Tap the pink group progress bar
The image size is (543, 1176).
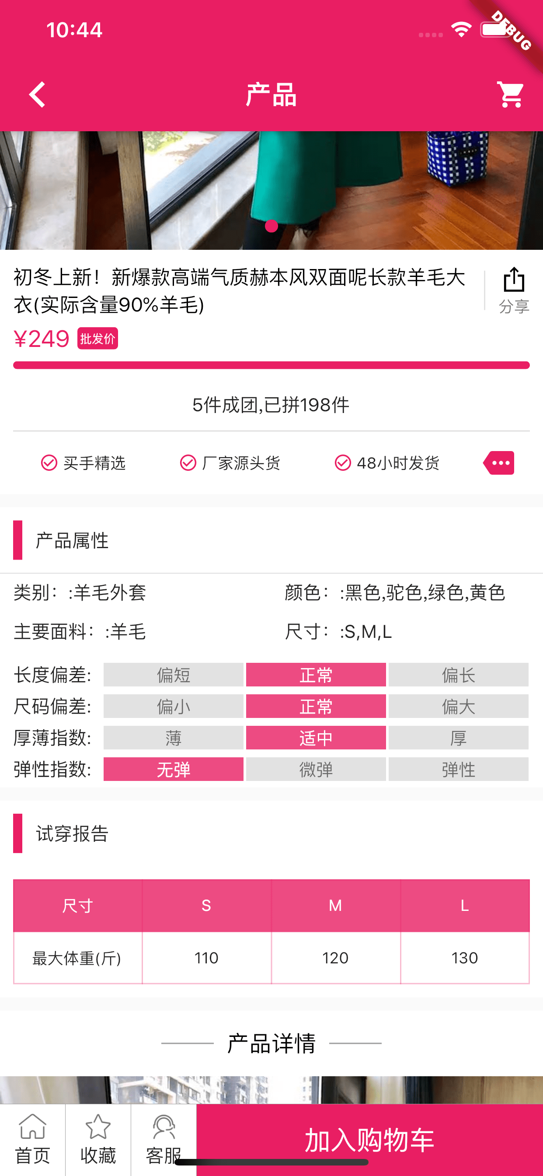click(271, 365)
